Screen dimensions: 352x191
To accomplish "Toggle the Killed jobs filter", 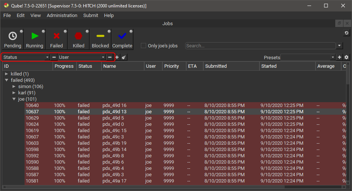I will (x=78, y=39).
